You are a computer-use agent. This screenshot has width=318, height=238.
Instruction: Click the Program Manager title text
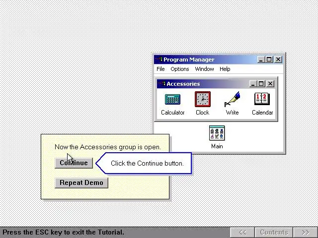(x=189, y=59)
